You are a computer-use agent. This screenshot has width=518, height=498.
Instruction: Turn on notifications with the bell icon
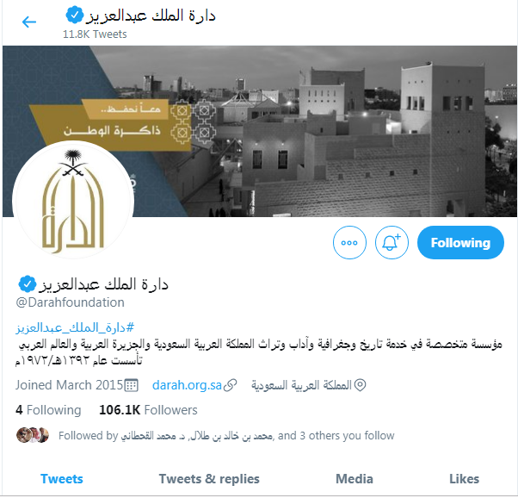pyautogui.click(x=392, y=243)
